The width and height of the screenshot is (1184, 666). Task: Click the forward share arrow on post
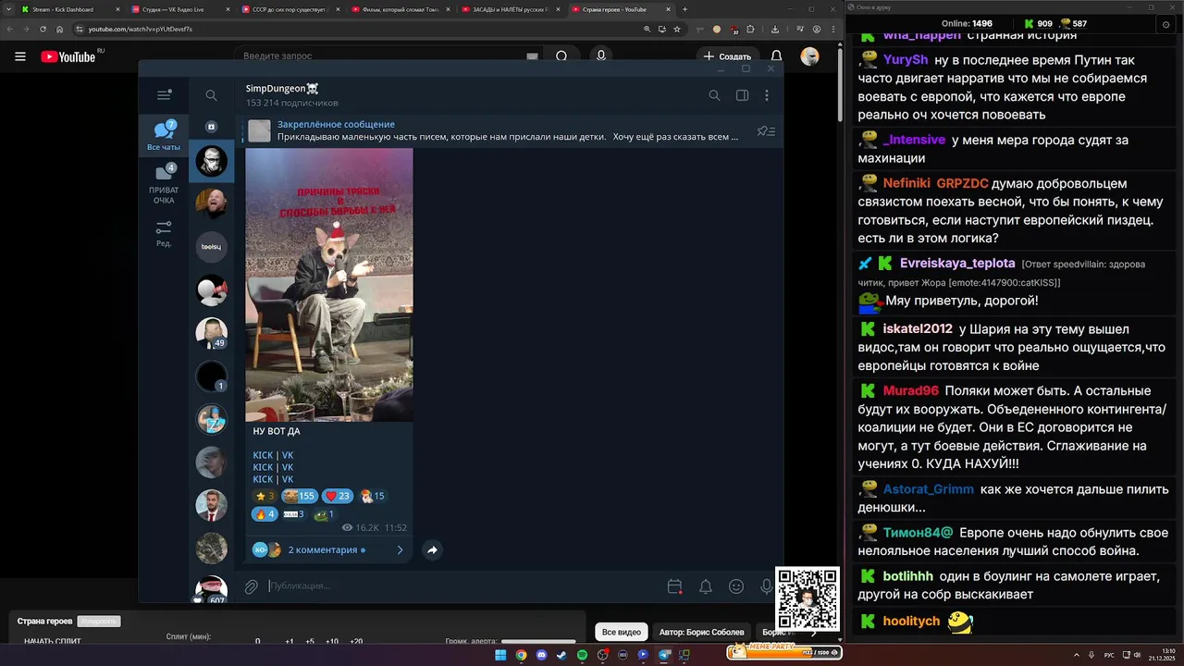pos(432,549)
